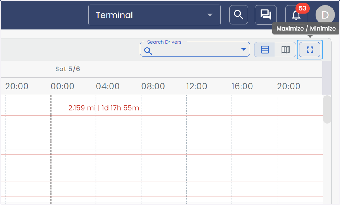The height and width of the screenshot is (205, 340).
Task: Click the magnifier icon inside Search Drivers
Action: click(x=148, y=51)
